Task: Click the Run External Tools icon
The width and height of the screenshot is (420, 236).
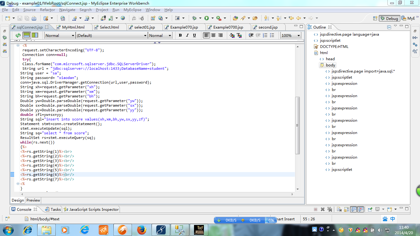Action: (x=219, y=18)
